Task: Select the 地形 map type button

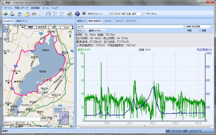Action: click(x=54, y=27)
